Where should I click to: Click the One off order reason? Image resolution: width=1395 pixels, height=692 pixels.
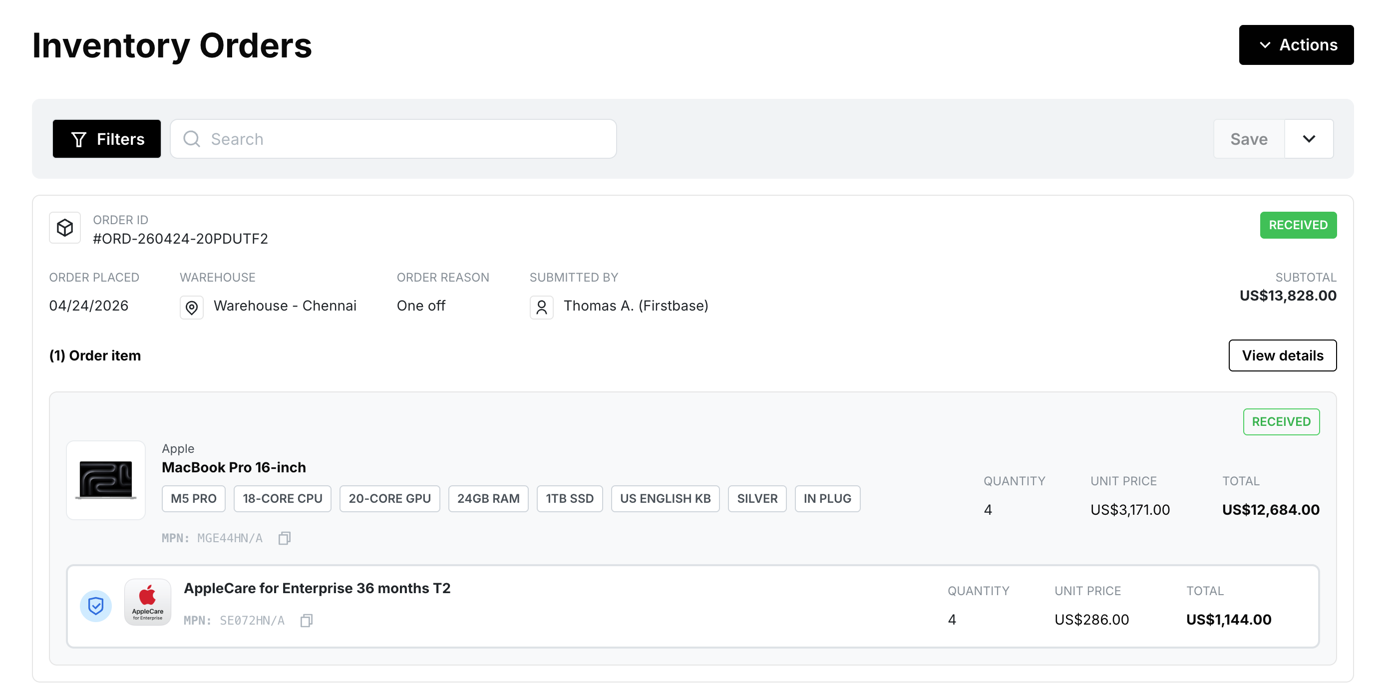coord(421,306)
